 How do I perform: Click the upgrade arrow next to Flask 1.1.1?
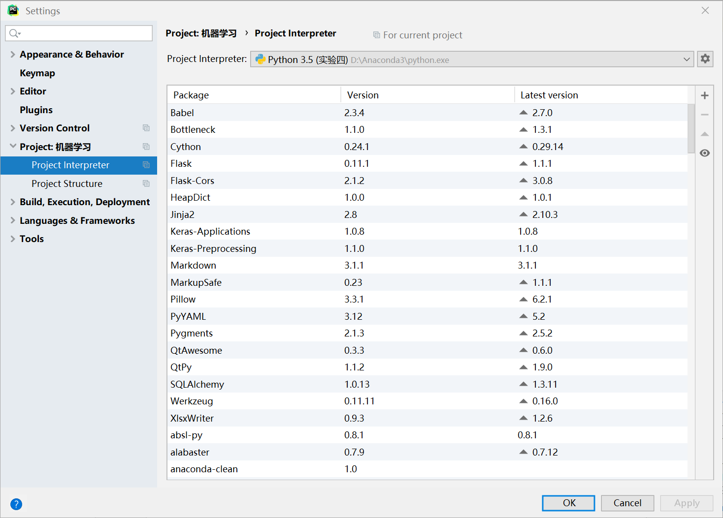(x=524, y=163)
